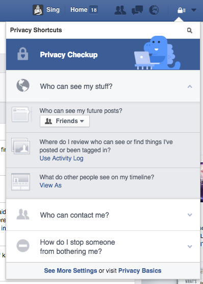This screenshot has width=203, height=284.
Task: Expand How do I stop someone from bothering me
Action: (x=190, y=247)
